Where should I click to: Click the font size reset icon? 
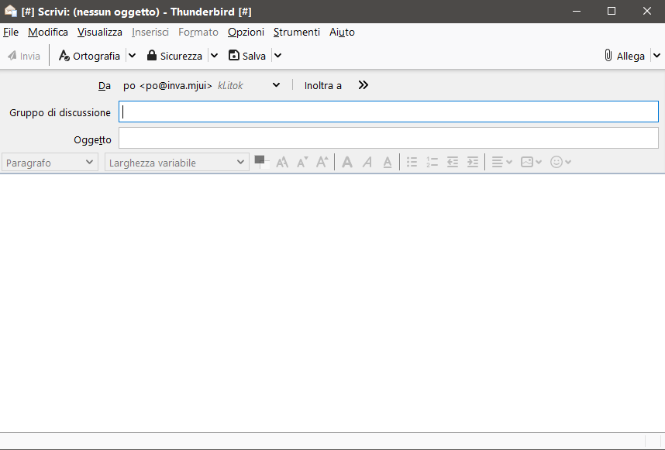click(x=282, y=163)
